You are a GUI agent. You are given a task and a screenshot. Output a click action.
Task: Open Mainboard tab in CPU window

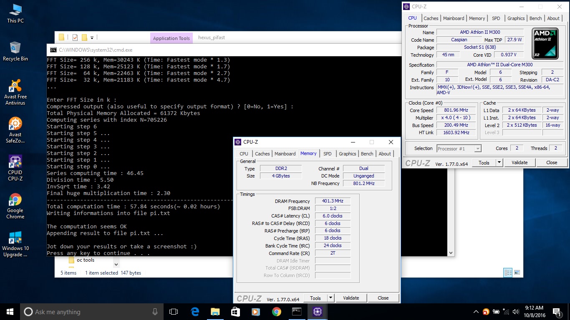pos(454,18)
